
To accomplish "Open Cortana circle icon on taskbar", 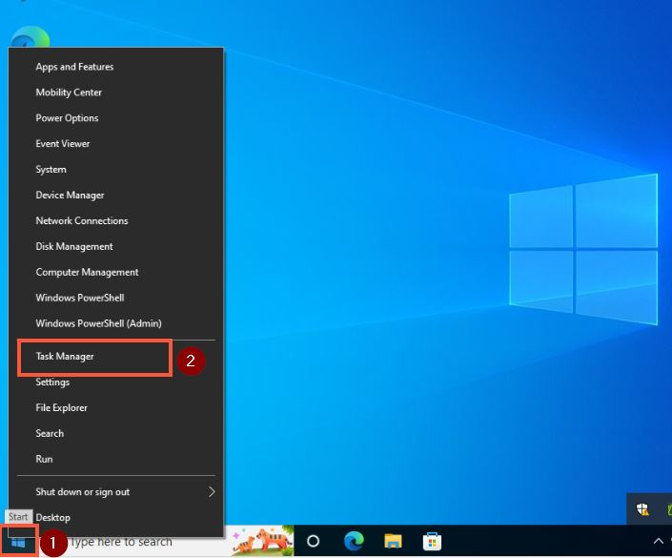I will pyautogui.click(x=314, y=542).
